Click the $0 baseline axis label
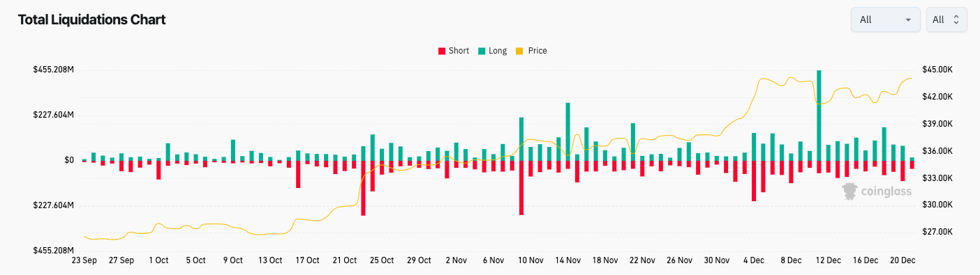This screenshot has height=275, width=980. click(69, 160)
